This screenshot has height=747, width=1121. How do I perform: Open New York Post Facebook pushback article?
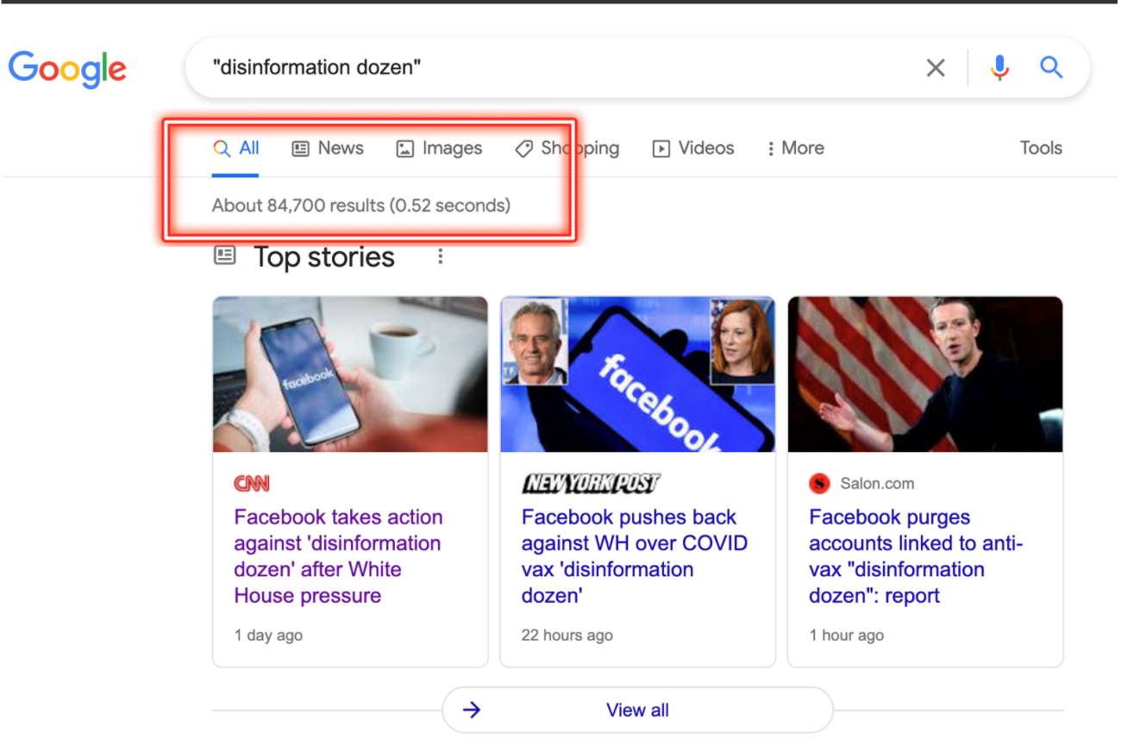634,556
